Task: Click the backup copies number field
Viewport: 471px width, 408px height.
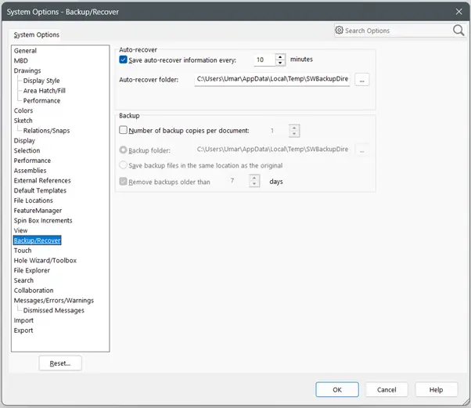Action: tap(278, 131)
